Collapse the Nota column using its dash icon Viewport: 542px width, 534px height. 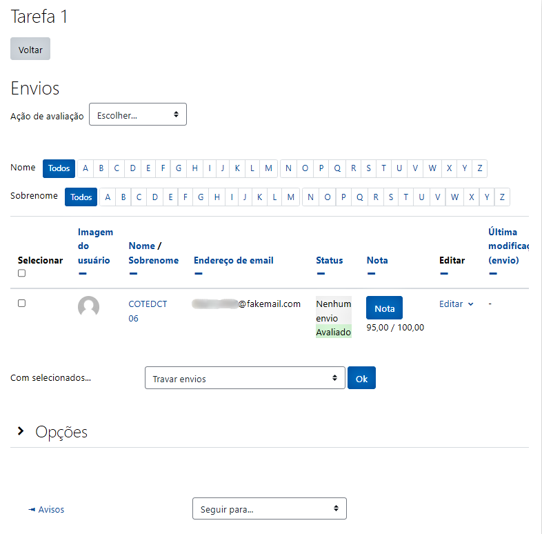[371, 274]
